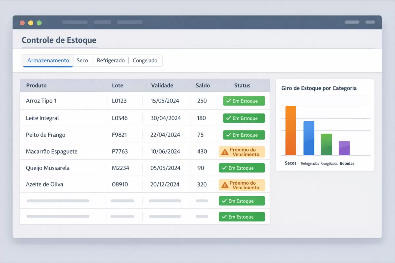The width and height of the screenshot is (395, 263).
Task: Click expiry date 20/12/2024
Action: point(165,184)
